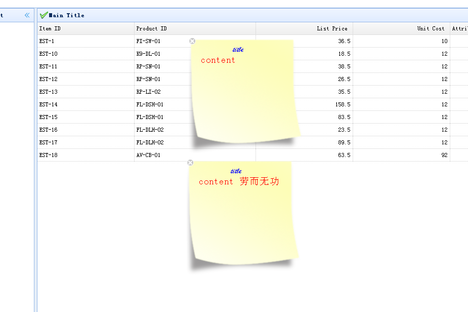Click the title text on lower sticky note

click(x=236, y=171)
